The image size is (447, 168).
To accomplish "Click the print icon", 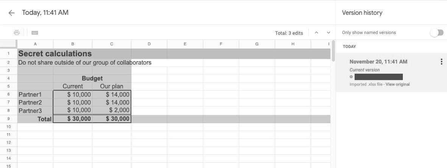I will click(17, 33).
